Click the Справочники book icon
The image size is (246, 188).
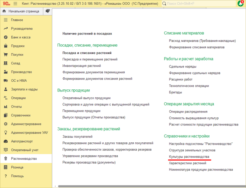point(6,116)
